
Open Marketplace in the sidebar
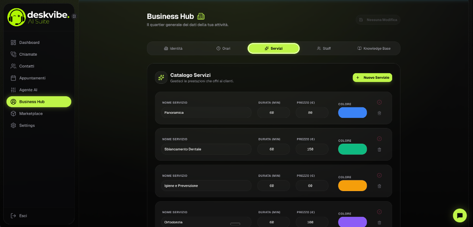[30, 114]
